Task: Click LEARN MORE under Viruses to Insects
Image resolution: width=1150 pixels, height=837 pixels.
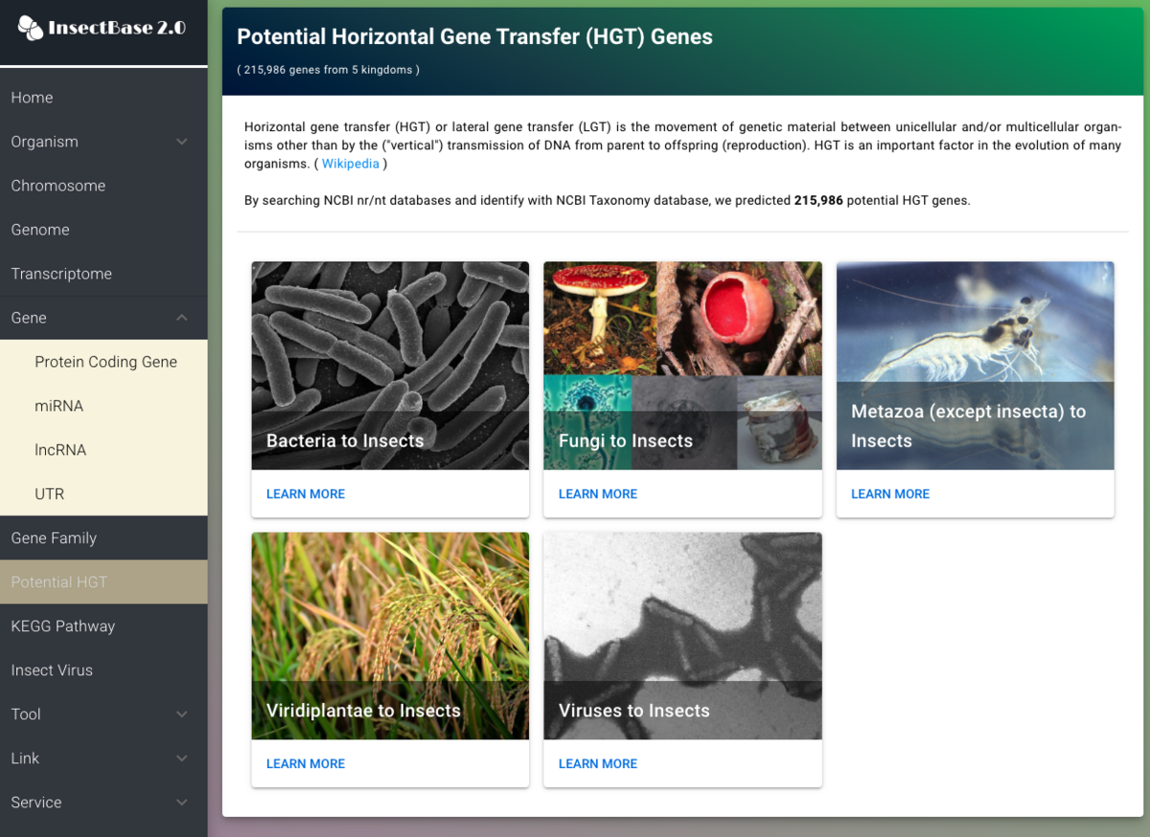Action: coord(598,763)
